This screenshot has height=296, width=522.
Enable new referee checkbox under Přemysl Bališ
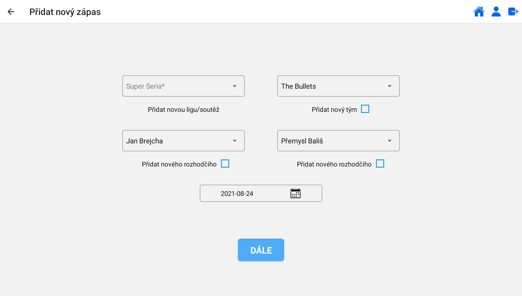point(380,164)
